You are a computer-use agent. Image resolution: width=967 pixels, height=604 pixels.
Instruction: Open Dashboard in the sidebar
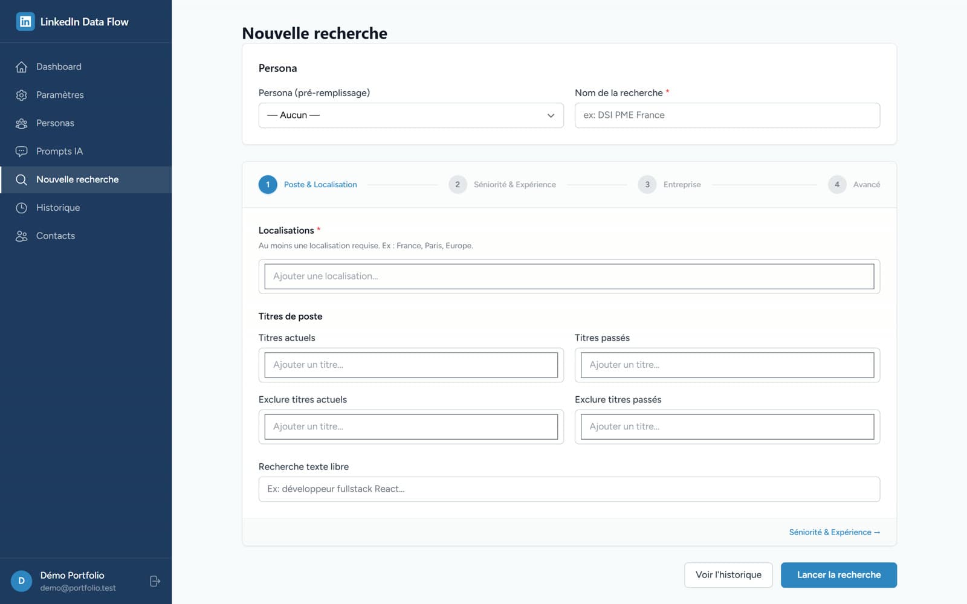pos(86,67)
